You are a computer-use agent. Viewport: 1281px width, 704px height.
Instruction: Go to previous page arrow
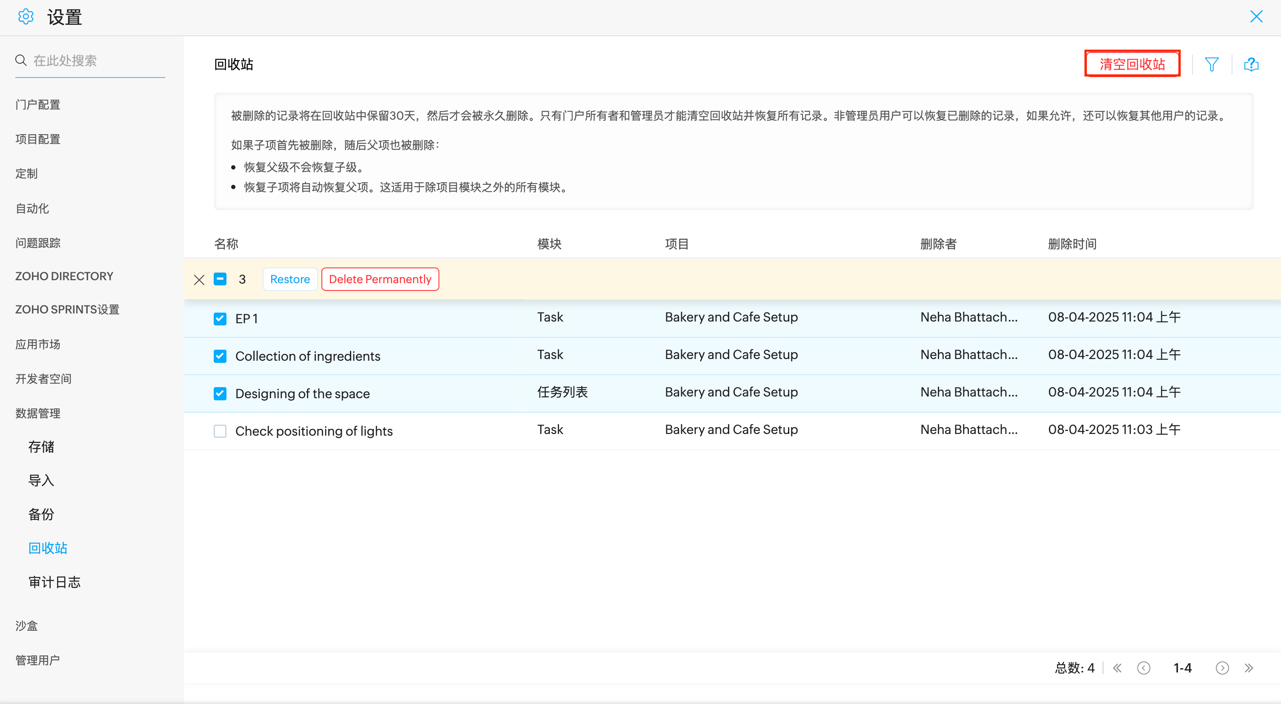(1143, 668)
